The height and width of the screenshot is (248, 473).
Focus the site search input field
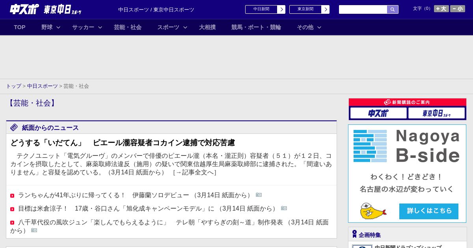click(363, 9)
